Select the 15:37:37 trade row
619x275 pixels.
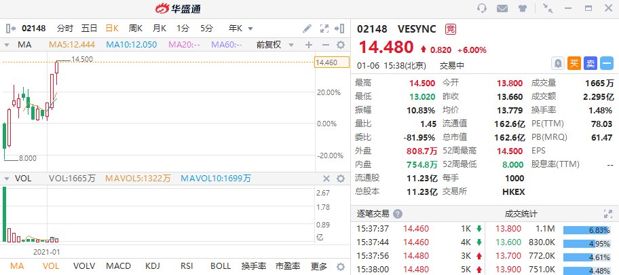417,229
